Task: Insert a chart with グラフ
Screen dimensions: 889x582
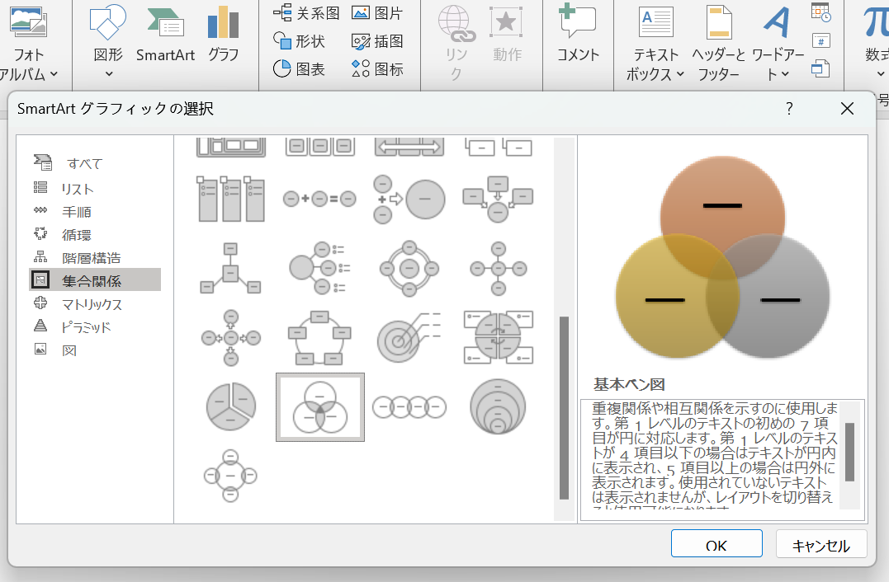Action: click(224, 34)
